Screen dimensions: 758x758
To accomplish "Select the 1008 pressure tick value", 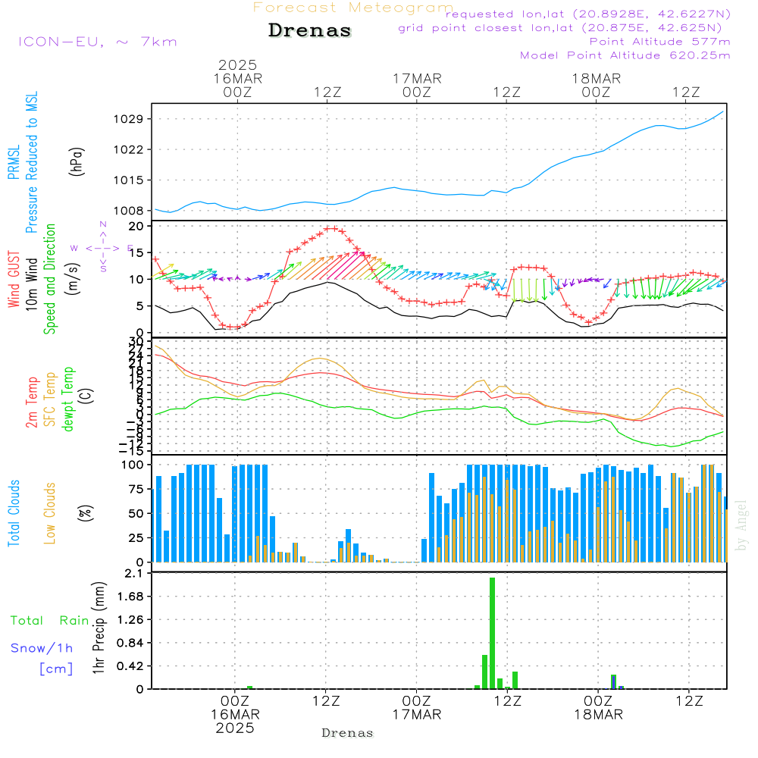I will click(129, 210).
